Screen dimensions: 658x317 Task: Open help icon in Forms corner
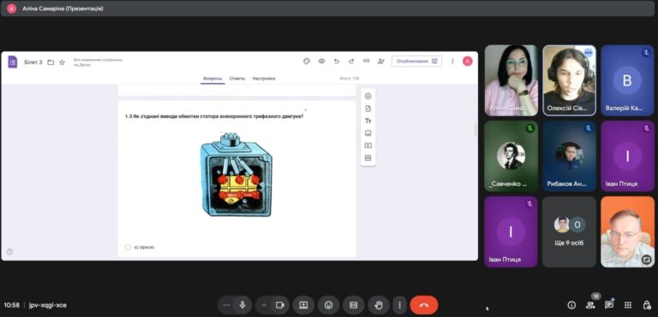[x=9, y=252]
